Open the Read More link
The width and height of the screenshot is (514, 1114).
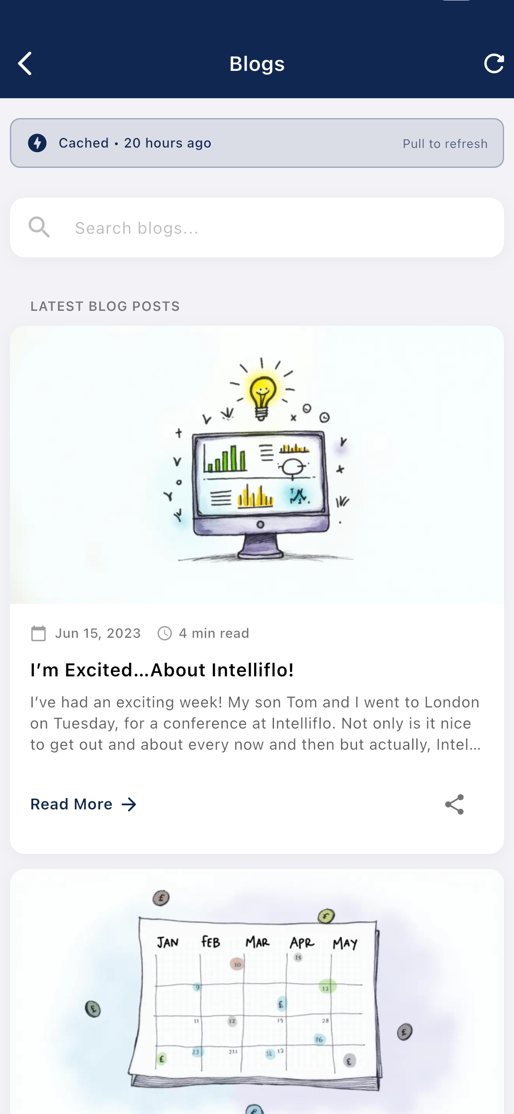pyautogui.click(x=72, y=804)
